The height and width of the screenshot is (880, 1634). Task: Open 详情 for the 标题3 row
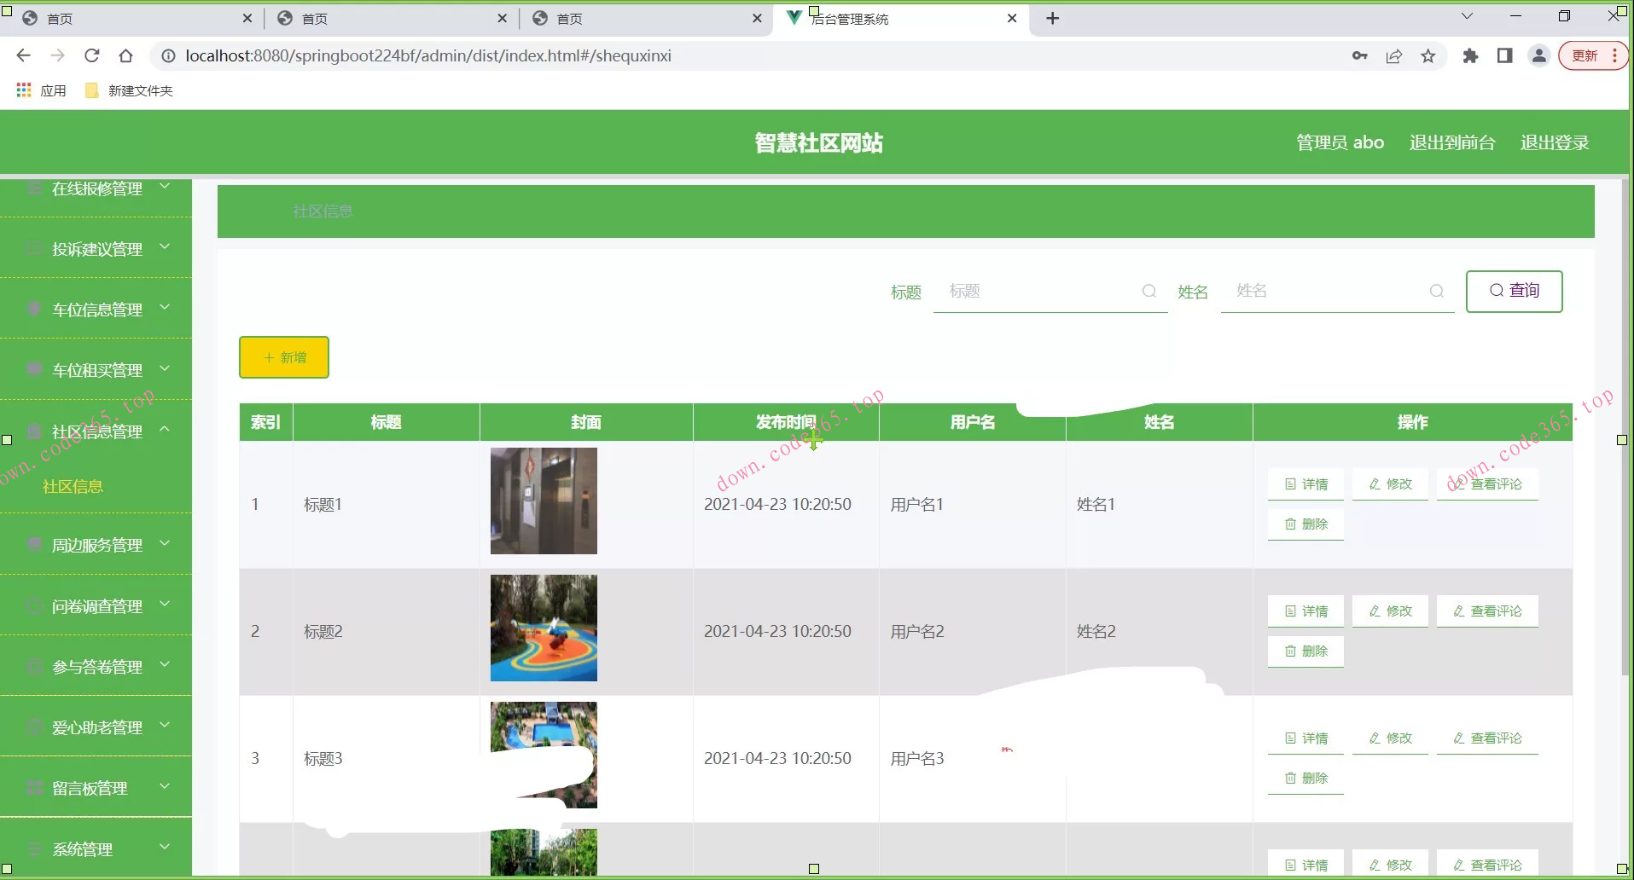(x=1305, y=738)
